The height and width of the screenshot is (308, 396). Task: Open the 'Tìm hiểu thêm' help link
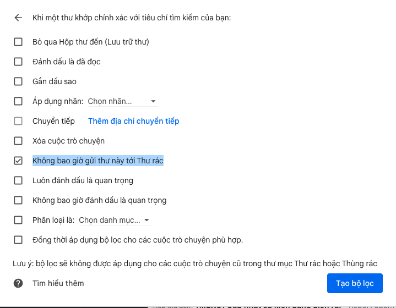click(58, 283)
